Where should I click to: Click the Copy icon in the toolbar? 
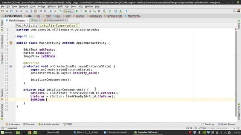[31, 11]
